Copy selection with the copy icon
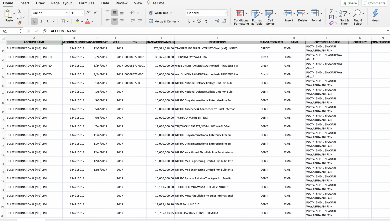 click(x=19, y=17)
